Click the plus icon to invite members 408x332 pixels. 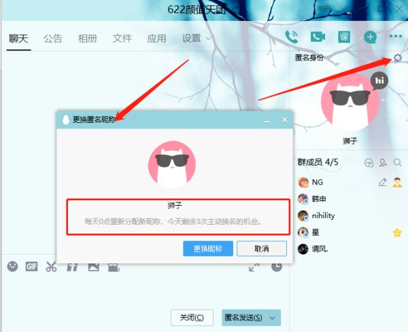[x=370, y=37]
